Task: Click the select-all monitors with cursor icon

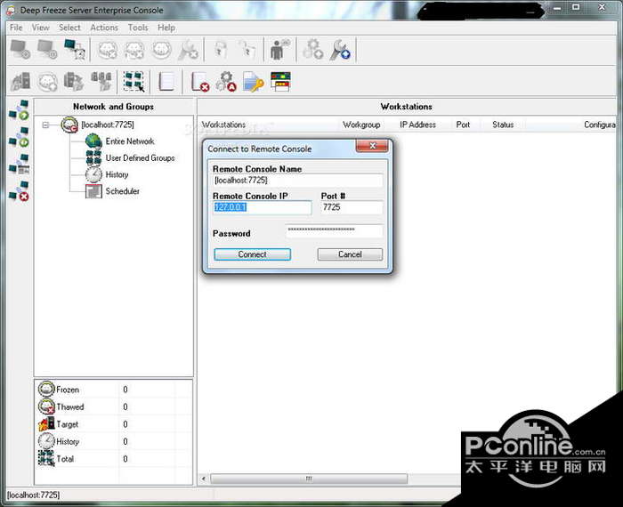Action: [133, 82]
